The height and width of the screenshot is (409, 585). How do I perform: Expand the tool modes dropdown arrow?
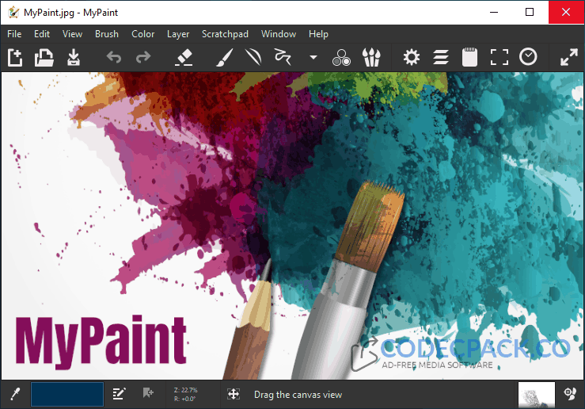click(313, 58)
